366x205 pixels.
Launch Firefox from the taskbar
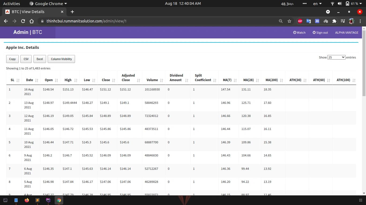[27, 200]
